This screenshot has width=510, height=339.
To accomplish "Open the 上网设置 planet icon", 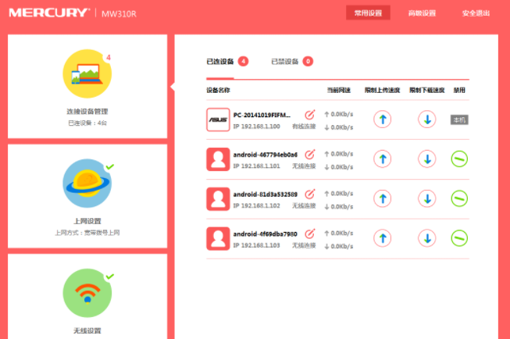I will (87, 183).
